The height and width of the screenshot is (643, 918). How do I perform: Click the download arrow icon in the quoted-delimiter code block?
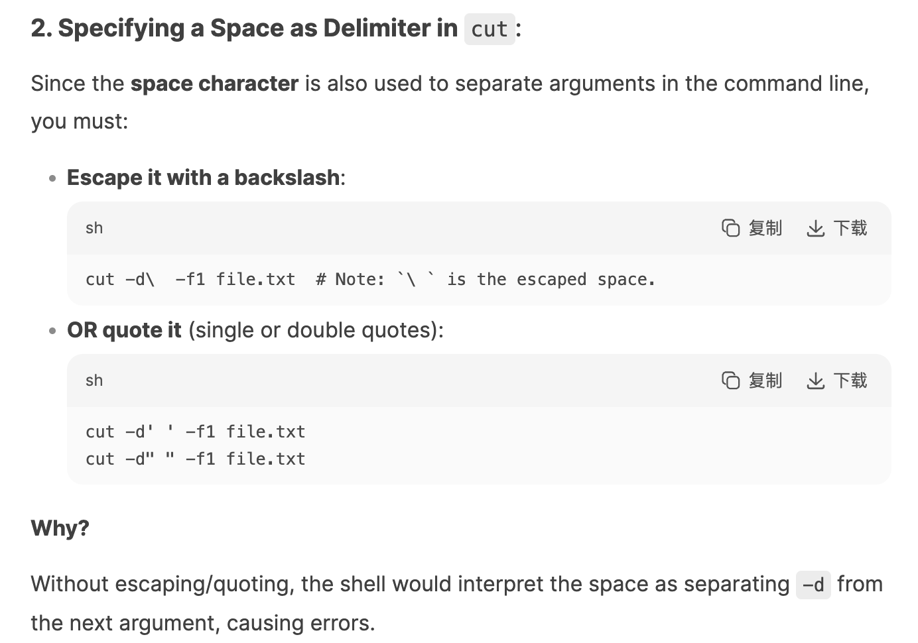(815, 381)
